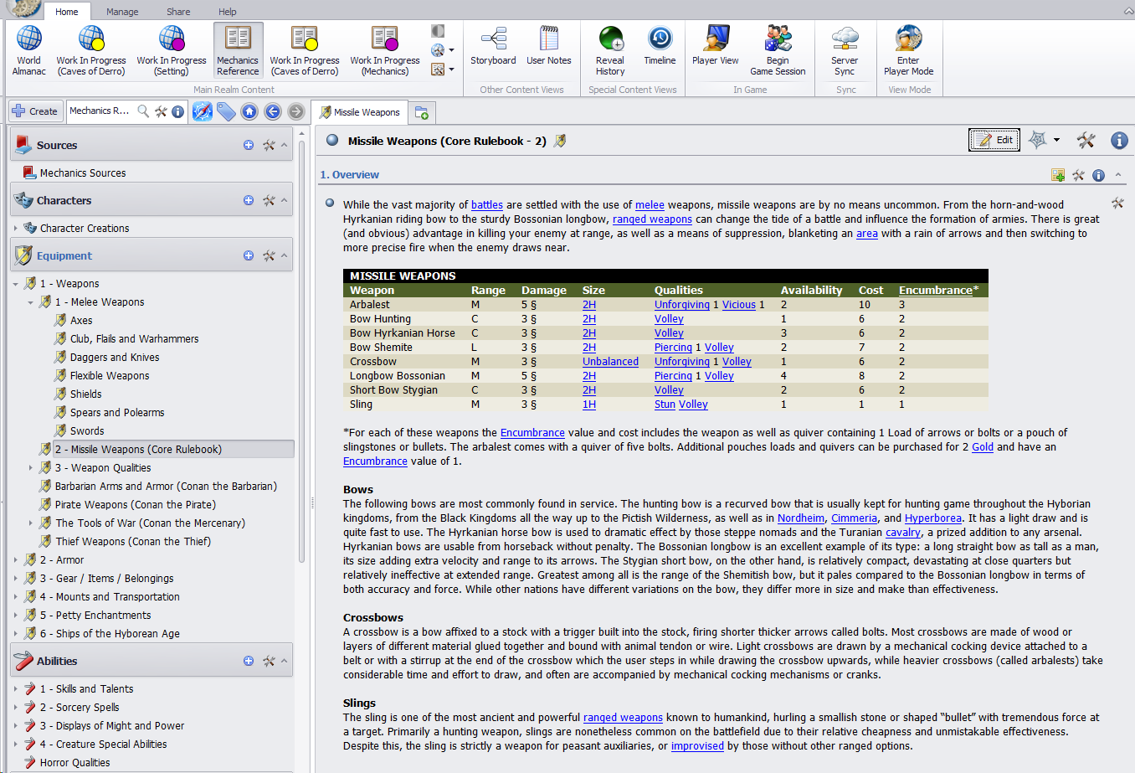Open the Manage ribbon tab

click(x=122, y=12)
